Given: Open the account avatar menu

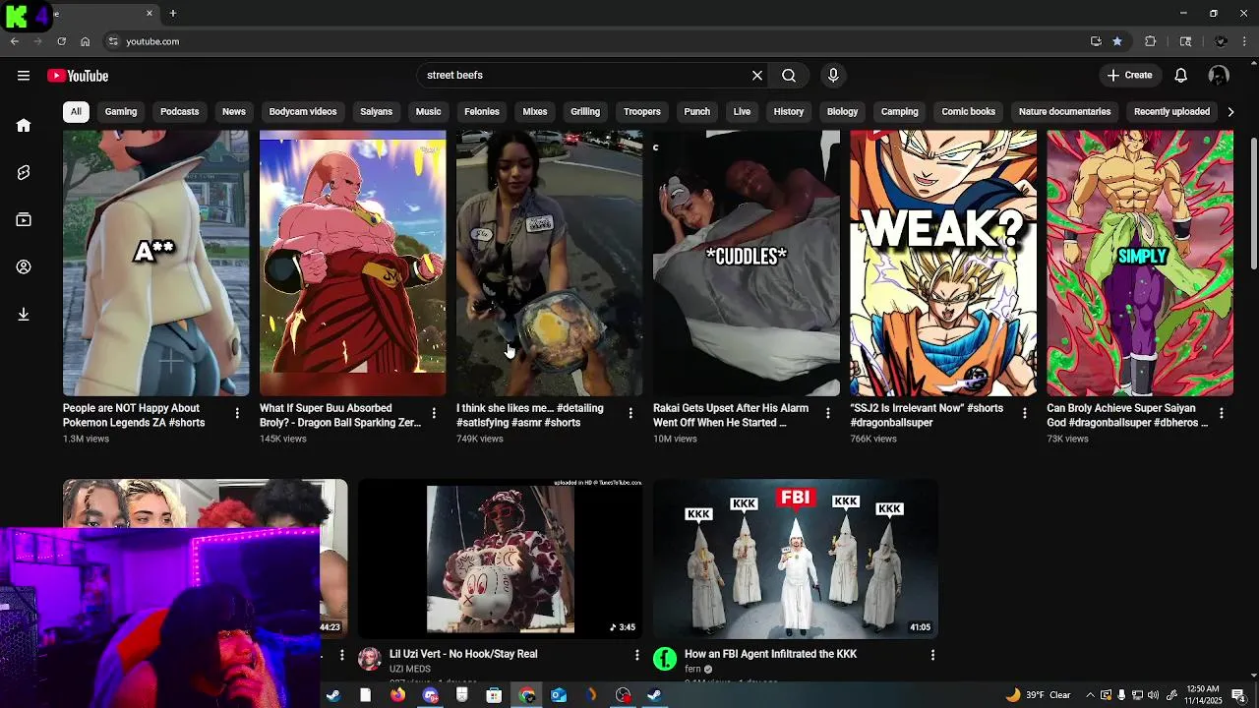Looking at the screenshot, I should (1219, 76).
